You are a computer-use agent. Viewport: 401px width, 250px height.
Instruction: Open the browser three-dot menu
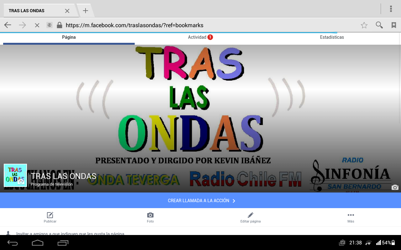click(391, 9)
